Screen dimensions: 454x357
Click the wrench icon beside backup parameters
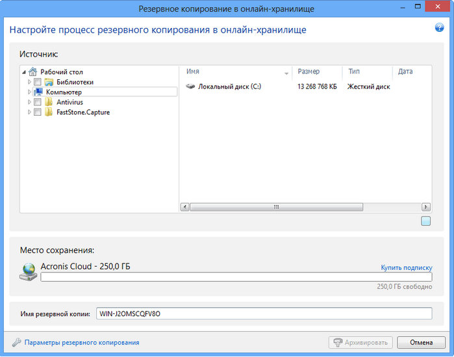pyautogui.click(x=16, y=343)
